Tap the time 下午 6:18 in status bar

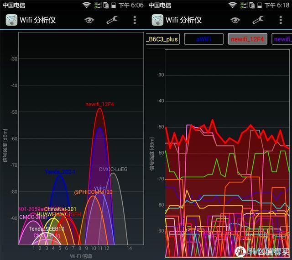coord(277,5)
